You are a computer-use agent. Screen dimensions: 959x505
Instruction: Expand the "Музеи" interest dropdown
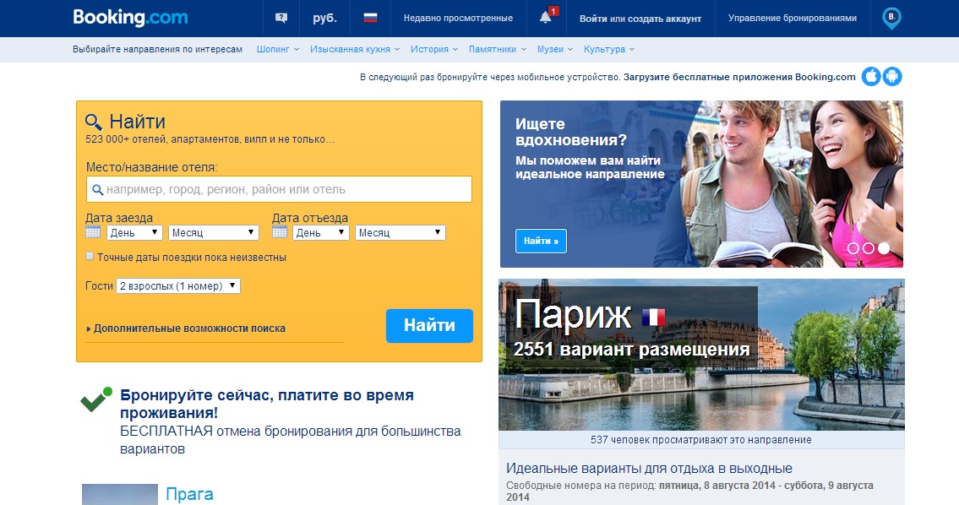[x=555, y=49]
